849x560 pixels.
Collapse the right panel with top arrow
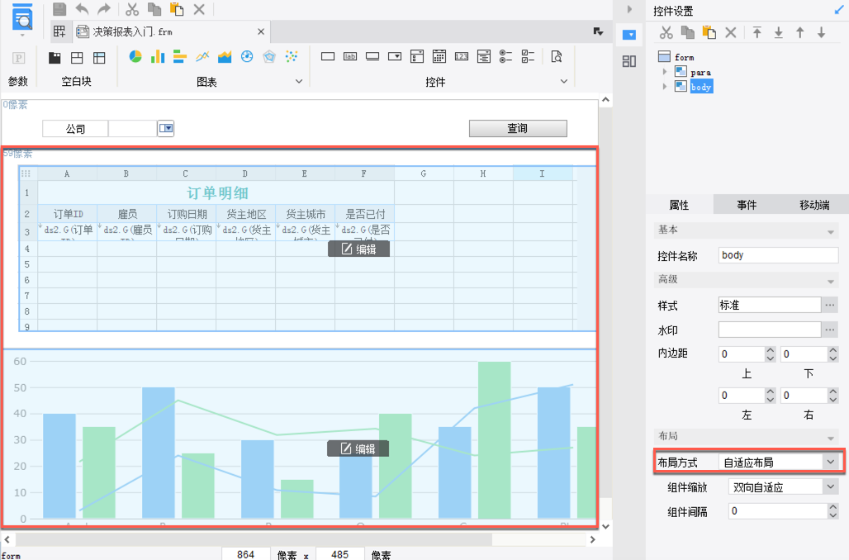[x=629, y=9]
